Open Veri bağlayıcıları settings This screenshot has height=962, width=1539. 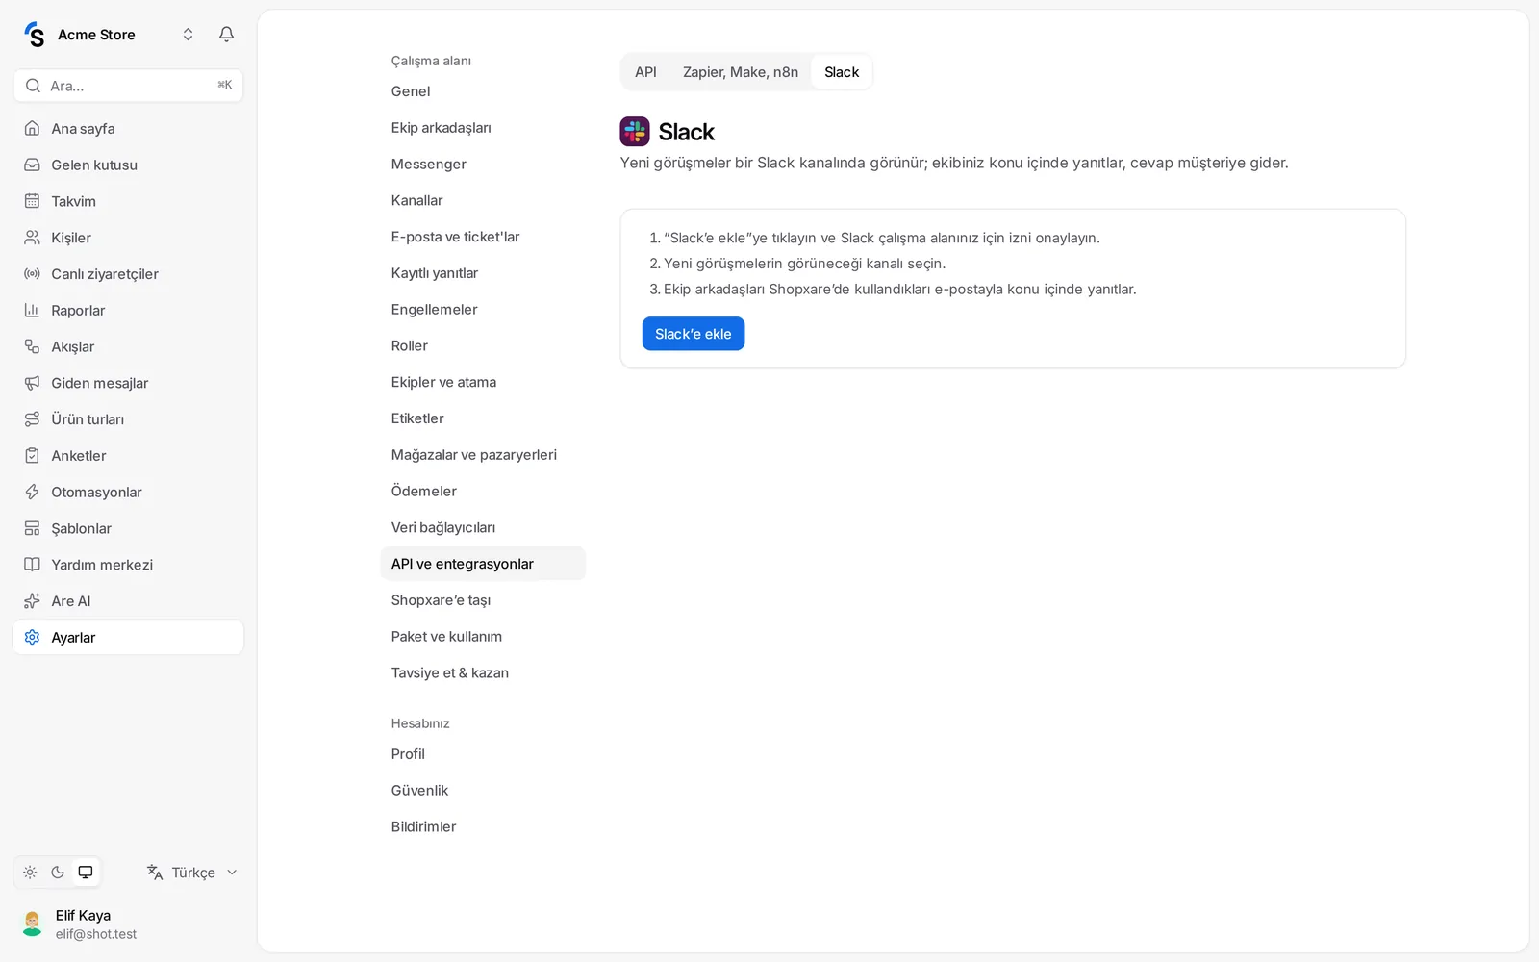tap(483, 528)
